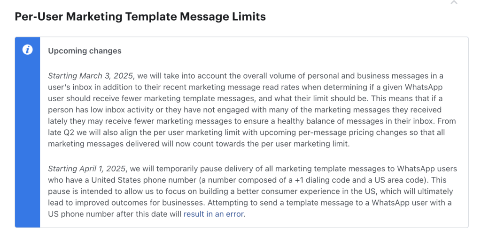Click the Per-User Marketing Template Message Limits heading

tap(140, 16)
